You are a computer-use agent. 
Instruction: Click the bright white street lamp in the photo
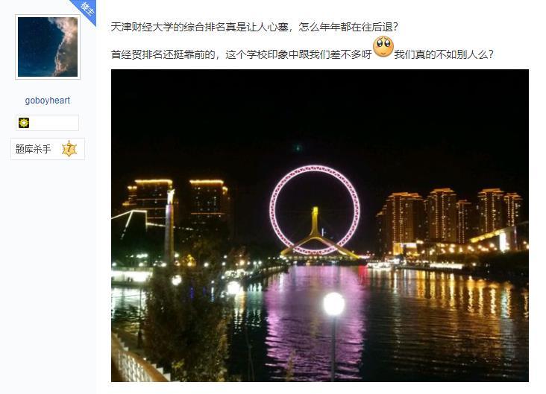tap(334, 304)
